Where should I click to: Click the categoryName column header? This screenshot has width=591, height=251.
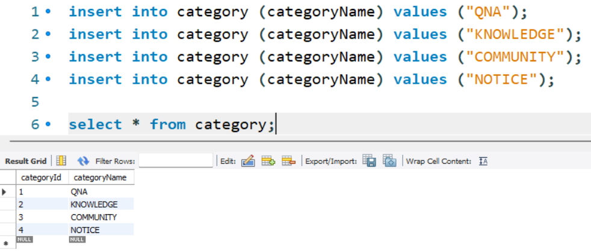point(101,178)
